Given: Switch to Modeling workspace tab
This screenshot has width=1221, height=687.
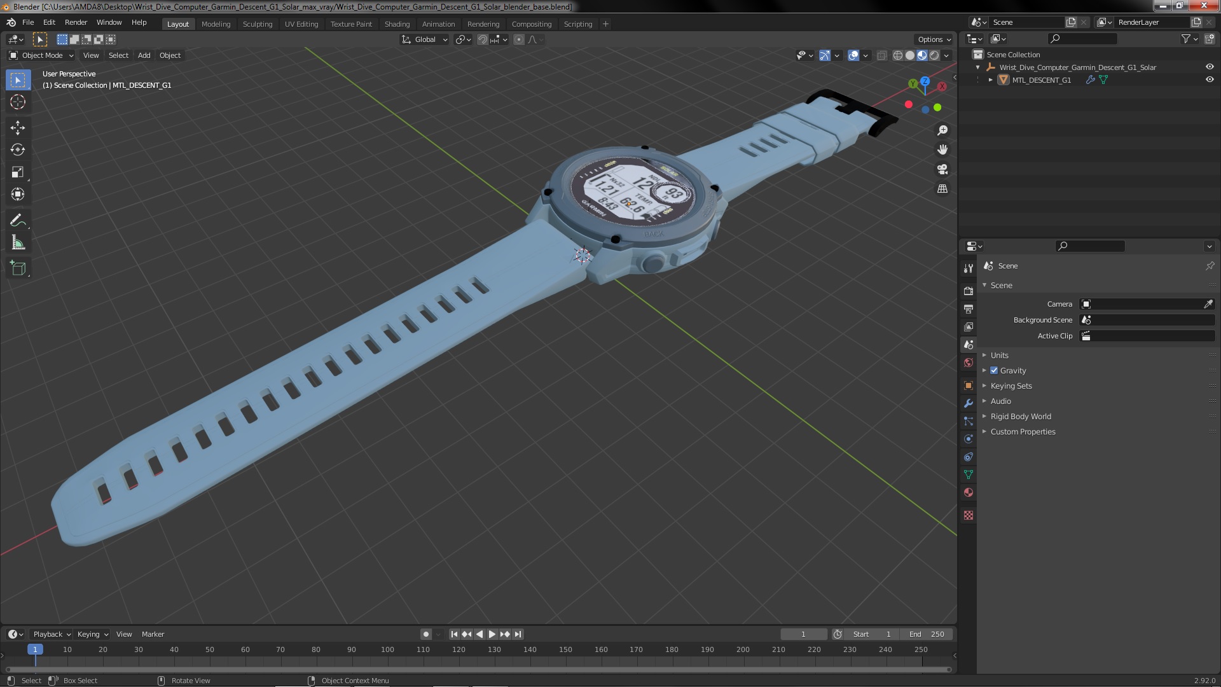Looking at the screenshot, I should click(216, 24).
